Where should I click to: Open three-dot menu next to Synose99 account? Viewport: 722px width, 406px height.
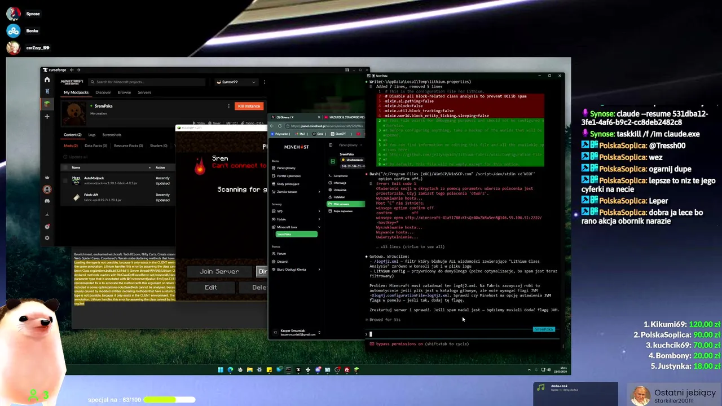coord(264,82)
